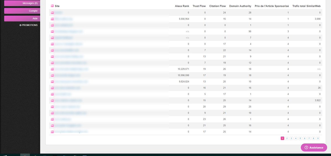This screenshot has height=156, width=331.
Task: Go to page 6 of results
Action: (x=305, y=138)
